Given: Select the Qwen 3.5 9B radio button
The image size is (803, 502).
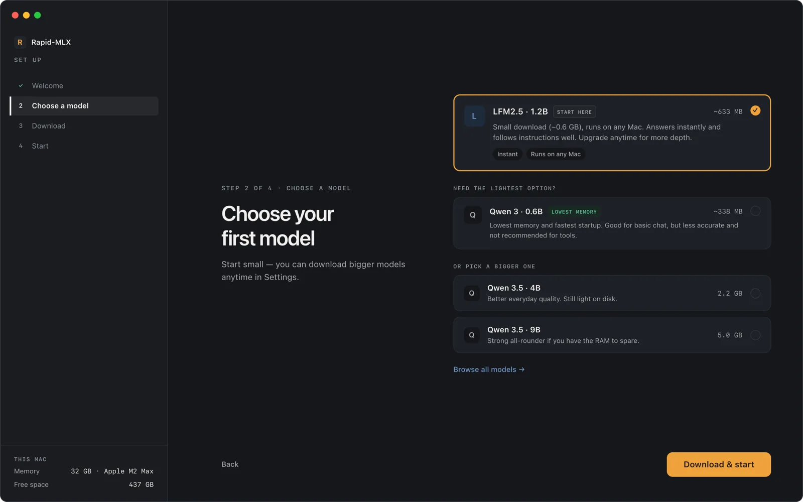Looking at the screenshot, I should (755, 335).
